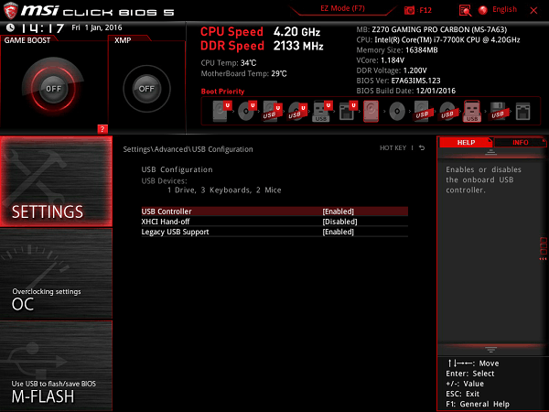Click the CPU Temp 34°C reading
Screen dimensions: 549x412
(x=228, y=63)
